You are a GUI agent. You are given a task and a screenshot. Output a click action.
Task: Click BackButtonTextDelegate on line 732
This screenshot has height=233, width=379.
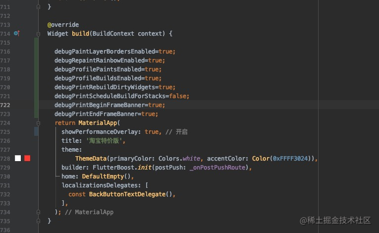click(x=127, y=194)
